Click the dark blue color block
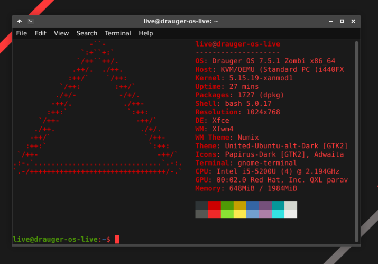Screen dimensions: 378x264 point(252,205)
